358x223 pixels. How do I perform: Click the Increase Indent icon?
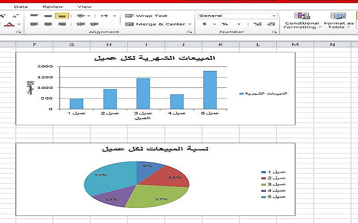pos(94,24)
